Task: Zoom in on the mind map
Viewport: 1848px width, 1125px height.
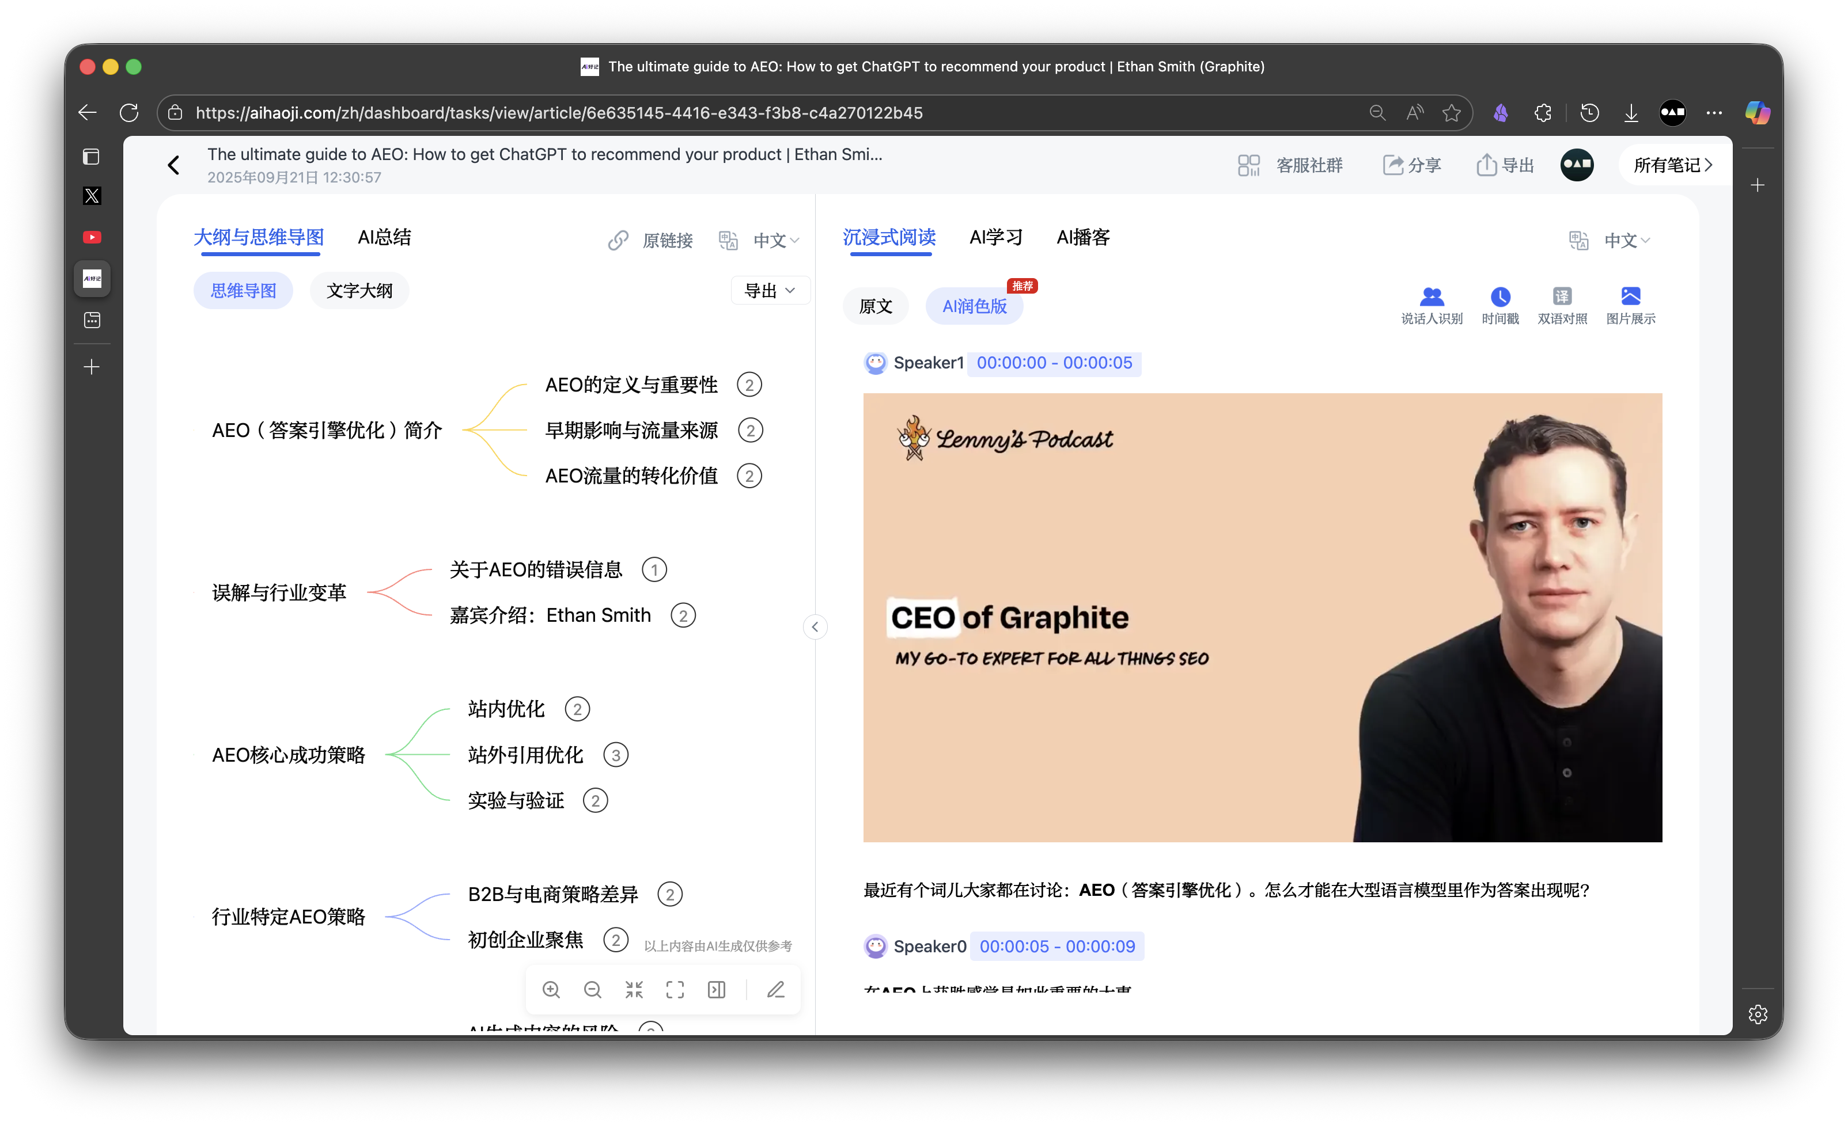Action: 551,989
